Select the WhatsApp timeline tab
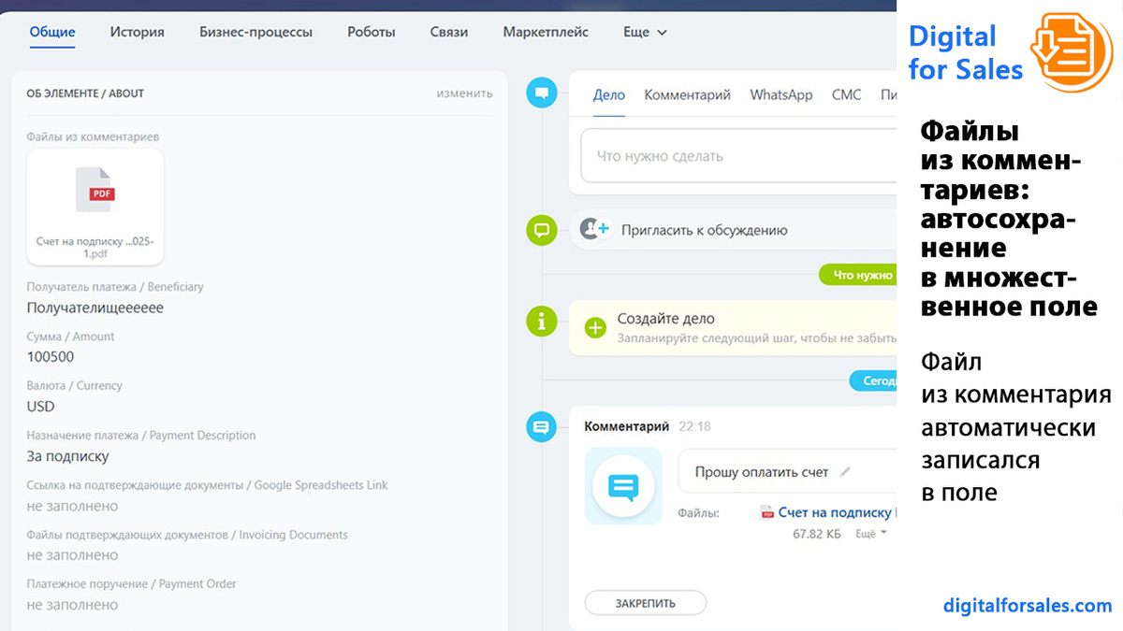 781,94
